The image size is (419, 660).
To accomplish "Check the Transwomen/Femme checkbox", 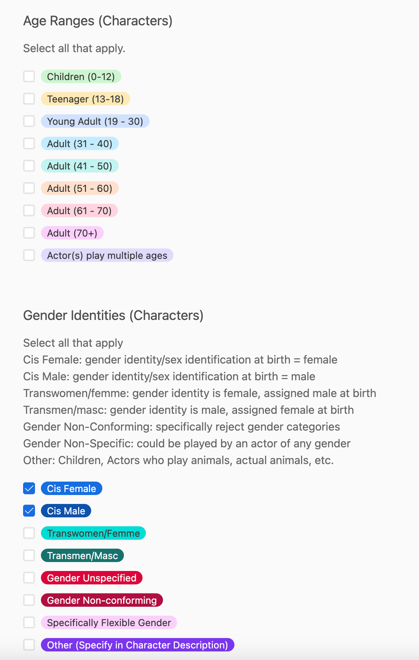I will click(29, 533).
